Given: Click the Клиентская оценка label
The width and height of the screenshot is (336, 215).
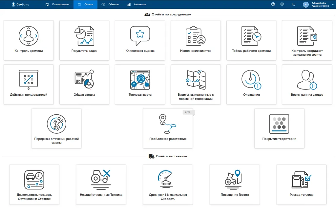Looking at the screenshot, I should [x=140, y=51].
